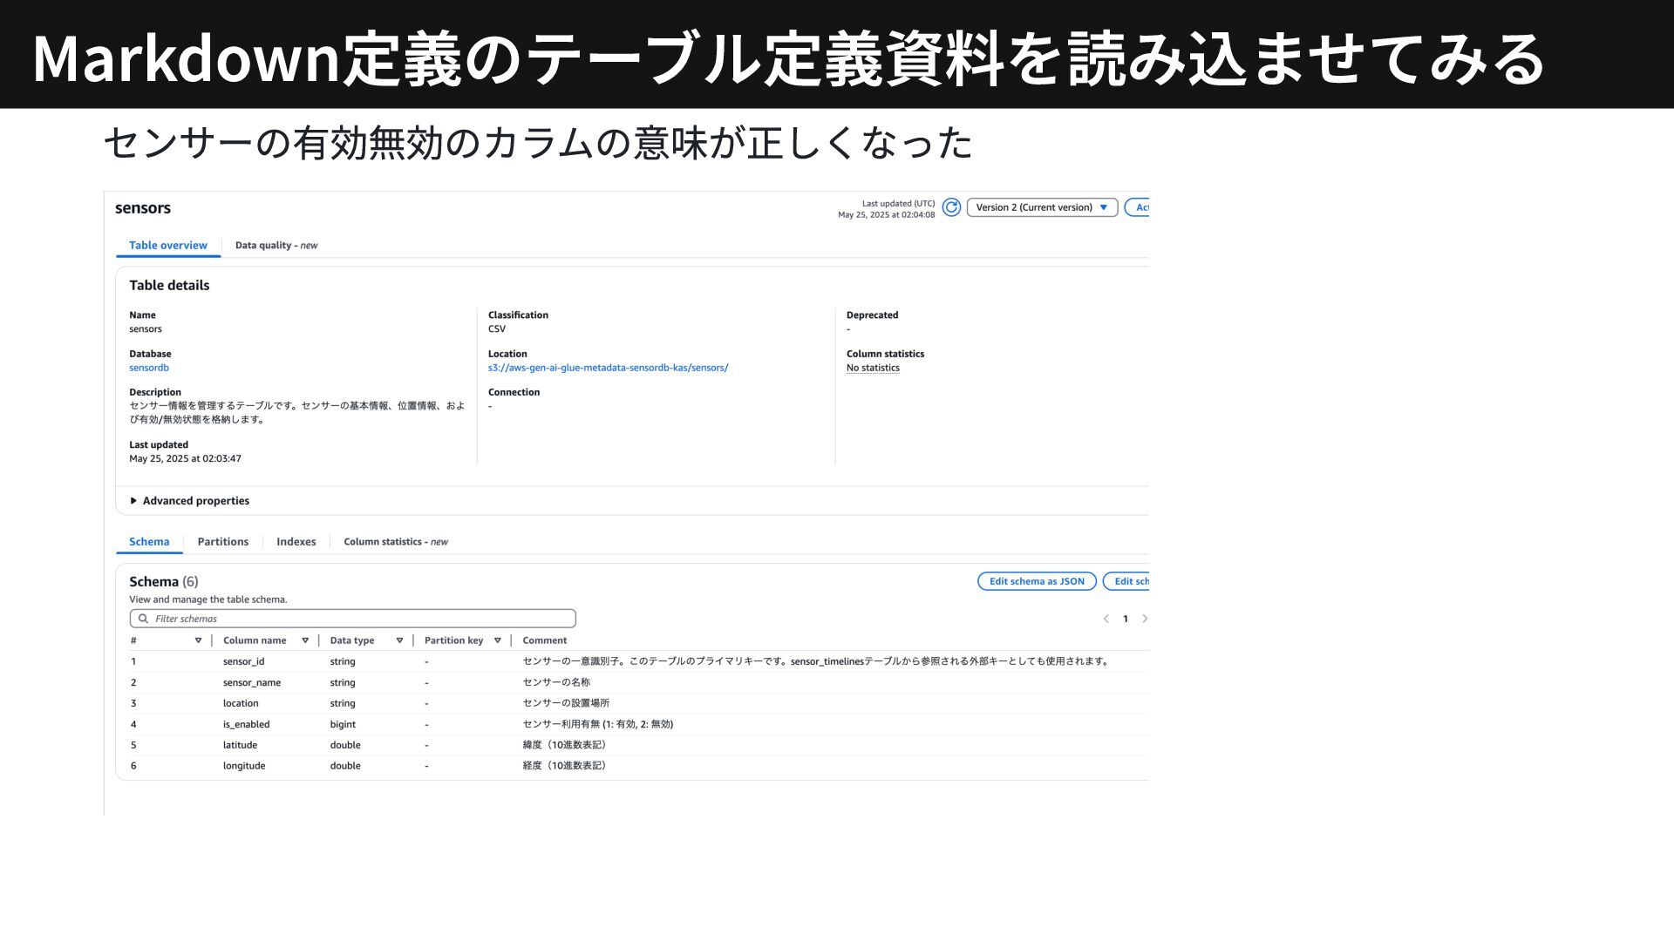Open the sensordb database link
Image resolution: width=1674 pixels, height=941 pixels.
click(x=149, y=368)
